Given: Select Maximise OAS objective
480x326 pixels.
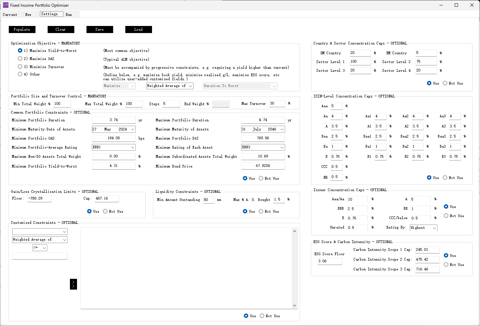Looking at the screenshot, I should 20,59.
